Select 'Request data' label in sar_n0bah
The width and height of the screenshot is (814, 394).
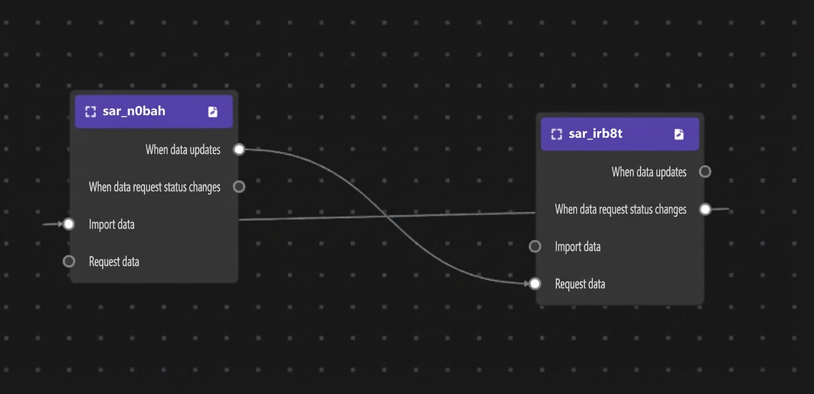coord(114,262)
